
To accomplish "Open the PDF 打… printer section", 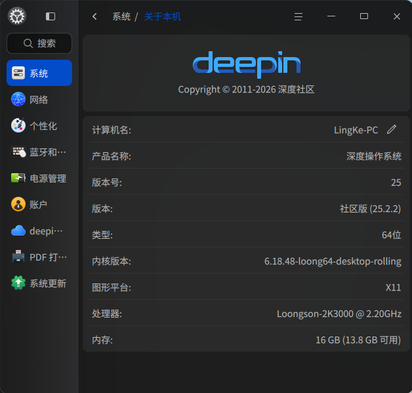I will coord(39,257).
